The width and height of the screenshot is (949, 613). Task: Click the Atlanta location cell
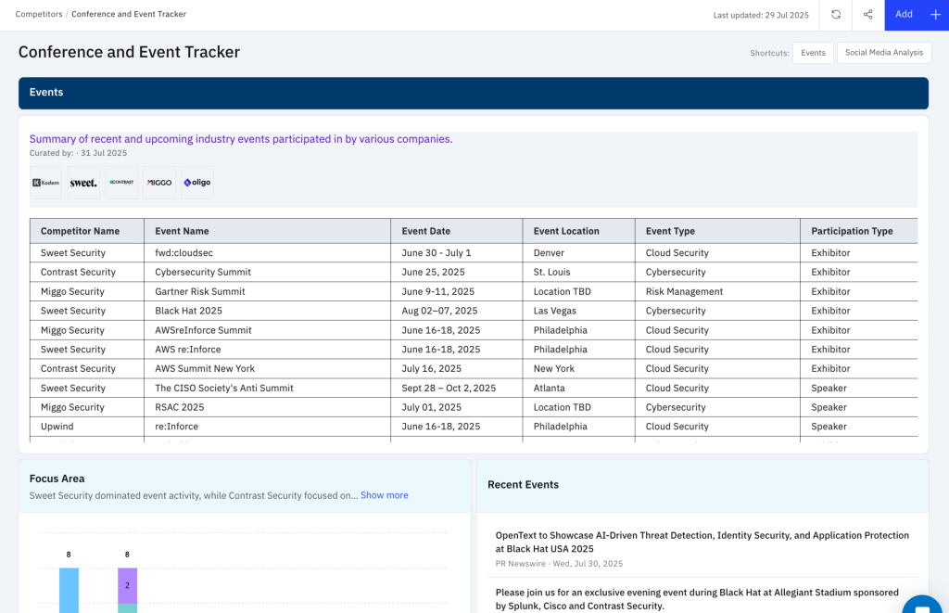579,388
